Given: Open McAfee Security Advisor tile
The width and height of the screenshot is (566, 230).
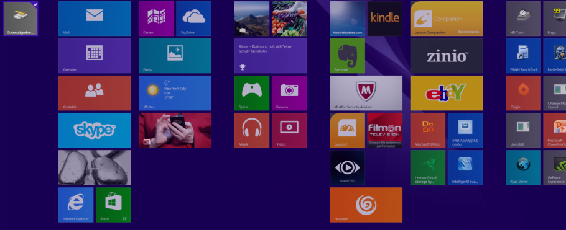Looking at the screenshot, I should click(366, 93).
